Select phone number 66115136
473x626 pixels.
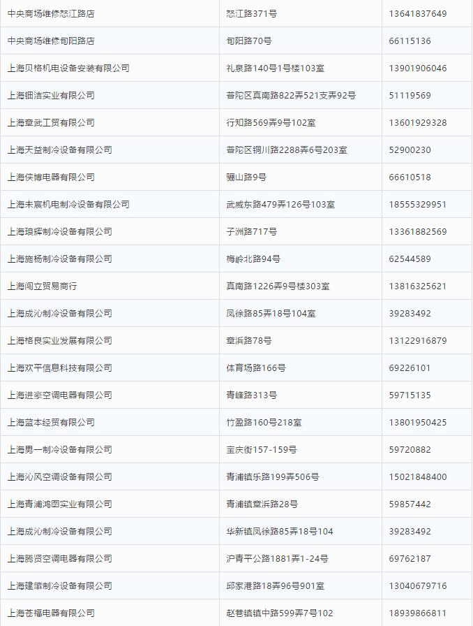point(410,41)
